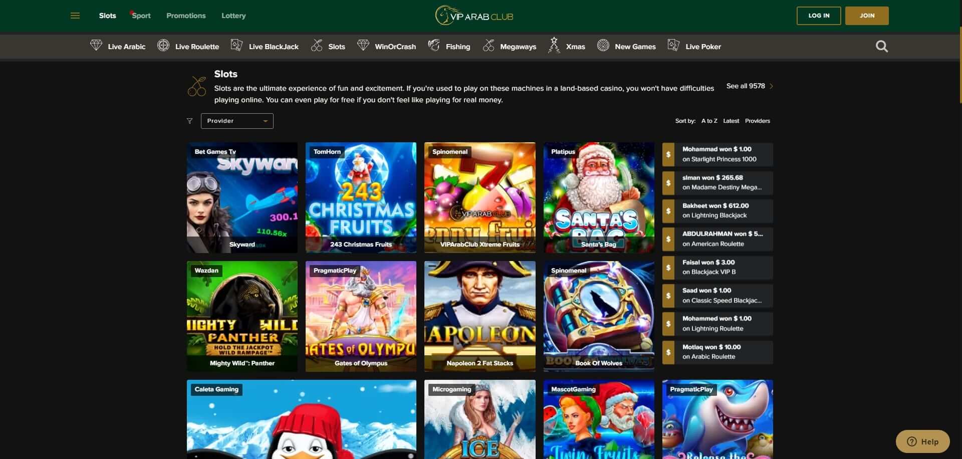Image resolution: width=962 pixels, height=459 pixels.
Task: Open the search magnifier
Action: pyautogui.click(x=882, y=46)
